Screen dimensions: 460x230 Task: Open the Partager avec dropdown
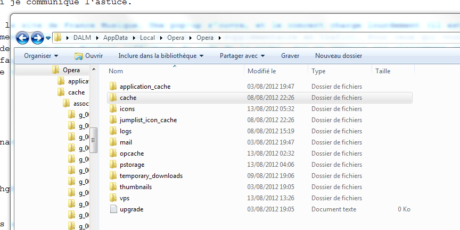click(x=242, y=56)
